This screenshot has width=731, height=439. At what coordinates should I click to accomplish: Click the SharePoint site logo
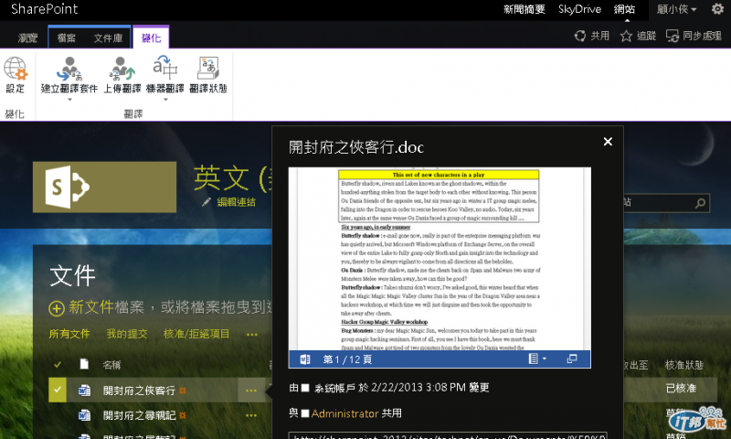pos(104,187)
